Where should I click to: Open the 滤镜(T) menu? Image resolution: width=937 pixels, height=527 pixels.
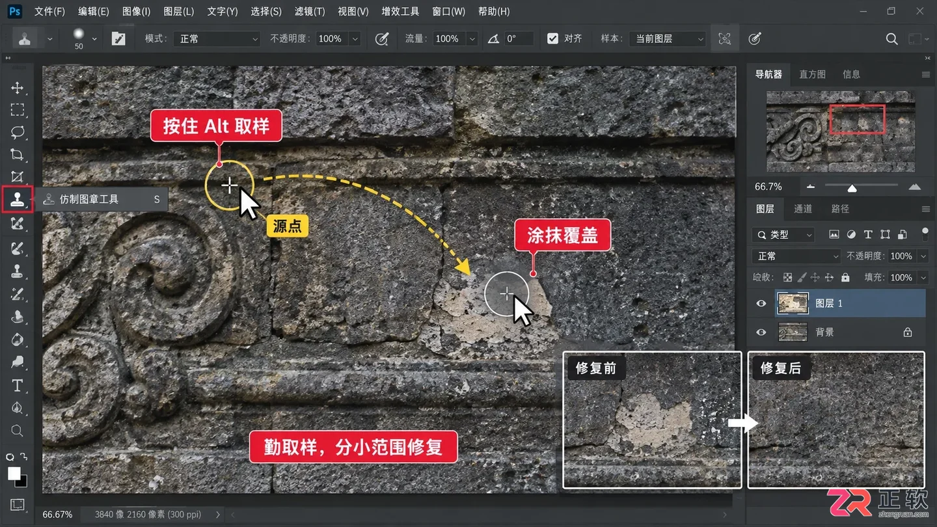310,12
